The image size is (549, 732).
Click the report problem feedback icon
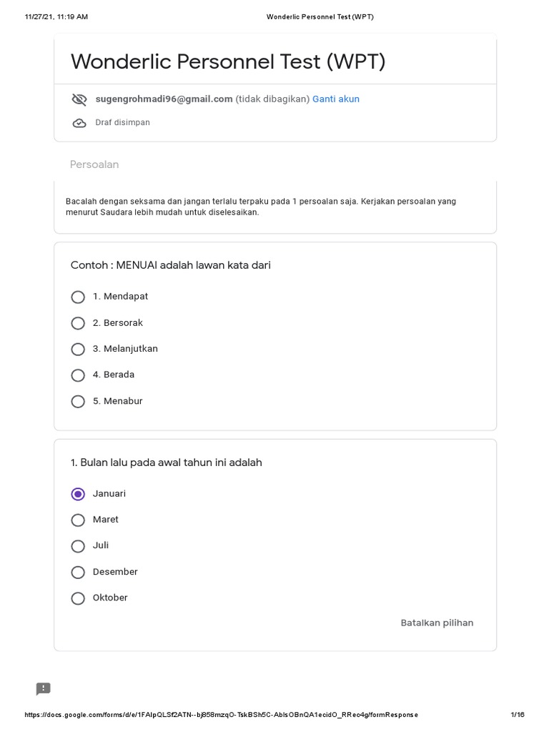[x=44, y=689]
